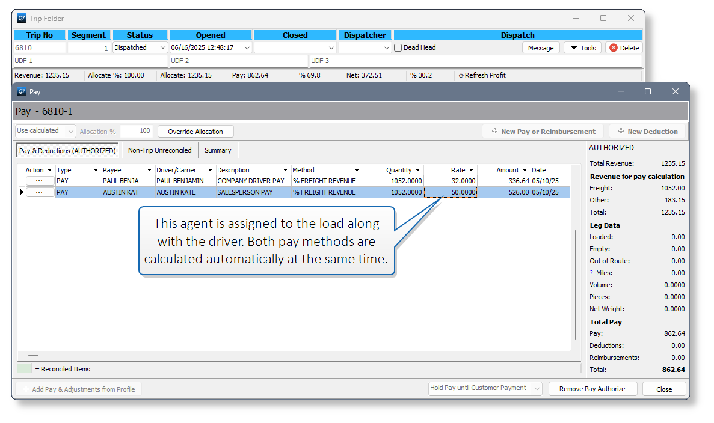Open the Dispatcher dropdown
714x423 pixels.
coord(386,47)
